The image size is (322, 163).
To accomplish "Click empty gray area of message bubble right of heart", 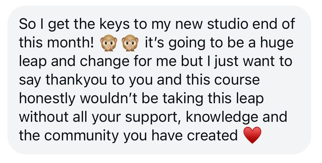I will (285, 136).
